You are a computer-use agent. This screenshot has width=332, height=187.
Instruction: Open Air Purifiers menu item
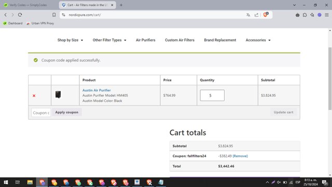pyautogui.click(x=145, y=40)
